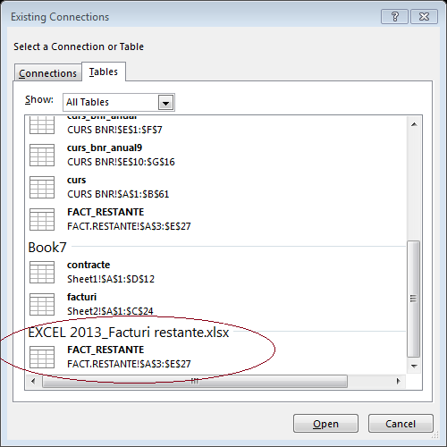447x447 pixels.
Task: Click the scroll down arrow of list
Action: 414,366
